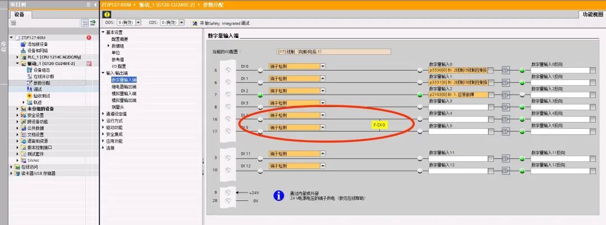Click the inverter block for digital input 11
Viewport: 606px width, 225px height.
coord(506,158)
